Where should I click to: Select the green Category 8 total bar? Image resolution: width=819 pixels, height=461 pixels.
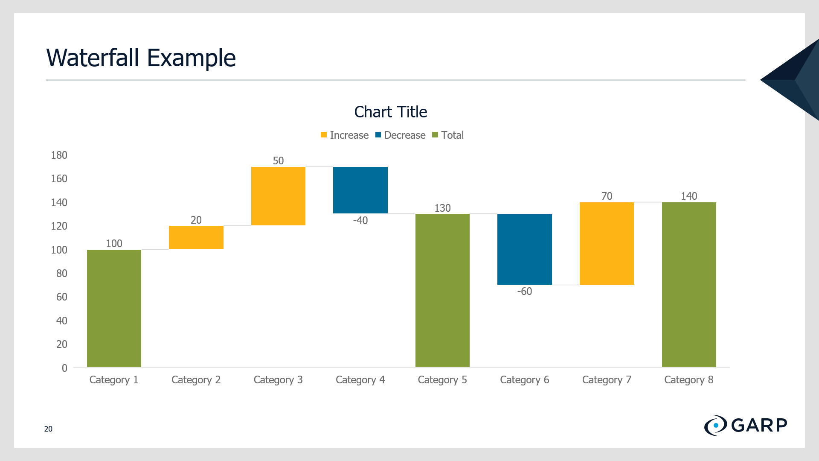click(689, 285)
